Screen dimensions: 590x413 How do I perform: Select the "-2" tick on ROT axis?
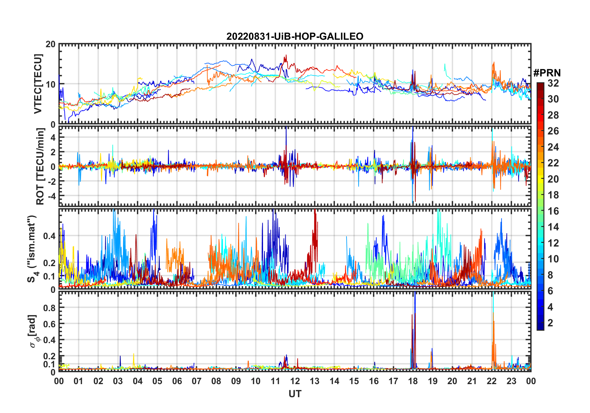click(51, 181)
